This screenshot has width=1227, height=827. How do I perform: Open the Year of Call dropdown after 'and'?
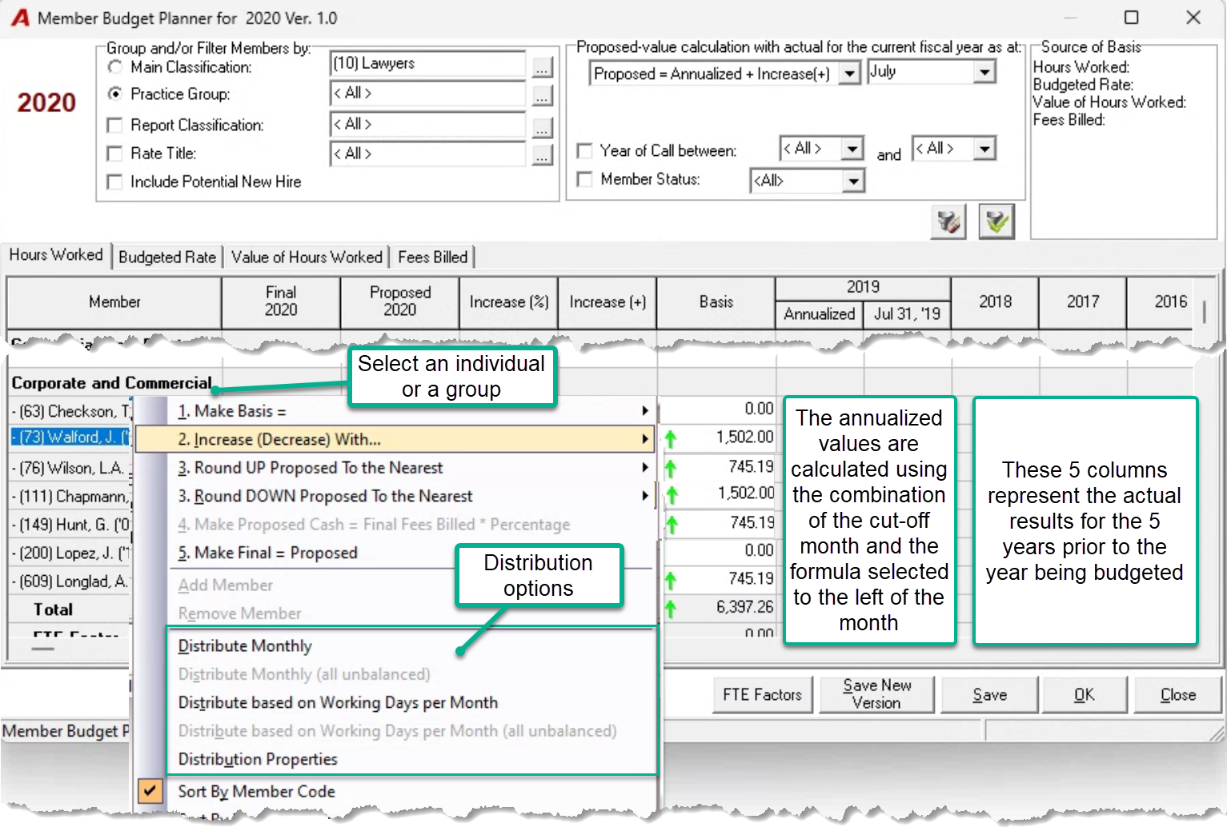984,149
